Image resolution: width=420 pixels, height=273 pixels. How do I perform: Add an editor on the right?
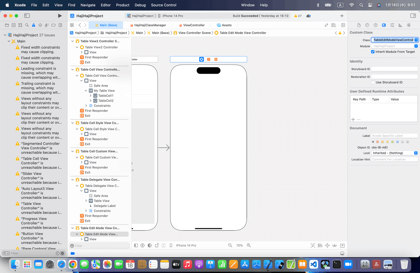pos(343,25)
